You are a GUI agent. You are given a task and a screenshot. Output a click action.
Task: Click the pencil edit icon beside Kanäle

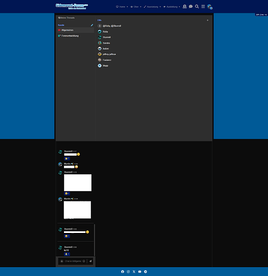(x=92, y=25)
